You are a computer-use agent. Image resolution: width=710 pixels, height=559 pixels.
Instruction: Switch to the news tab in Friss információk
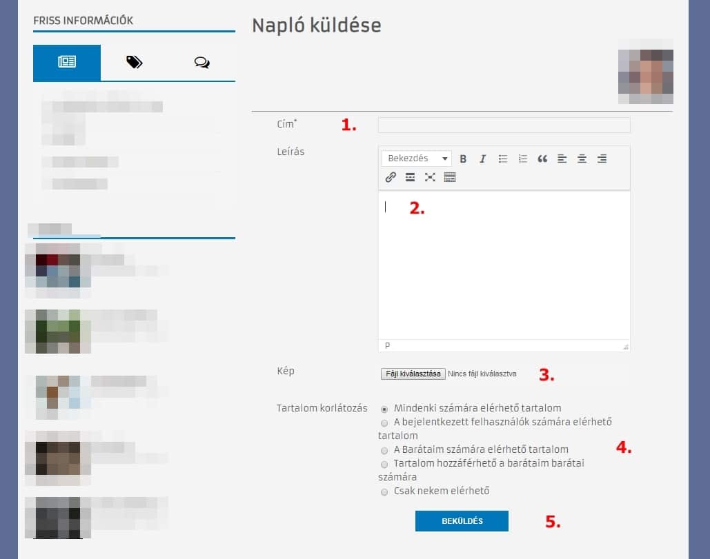coord(67,63)
